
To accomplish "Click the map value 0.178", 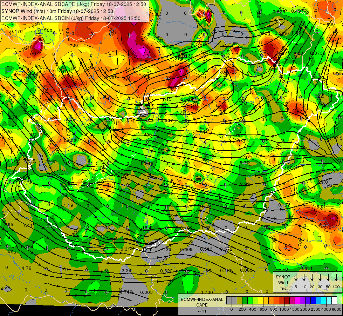I will click(x=284, y=205).
